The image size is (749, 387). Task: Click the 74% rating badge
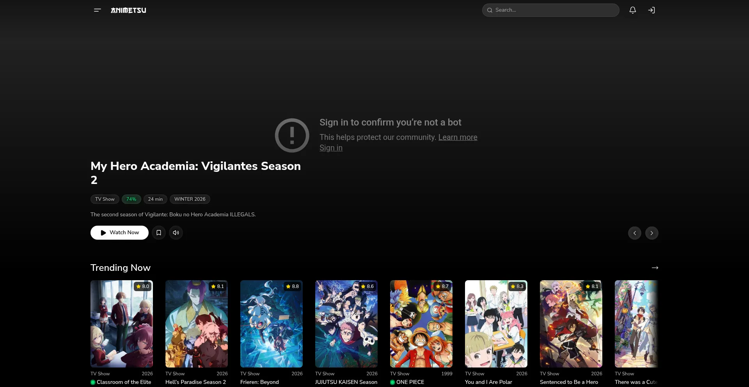131,199
